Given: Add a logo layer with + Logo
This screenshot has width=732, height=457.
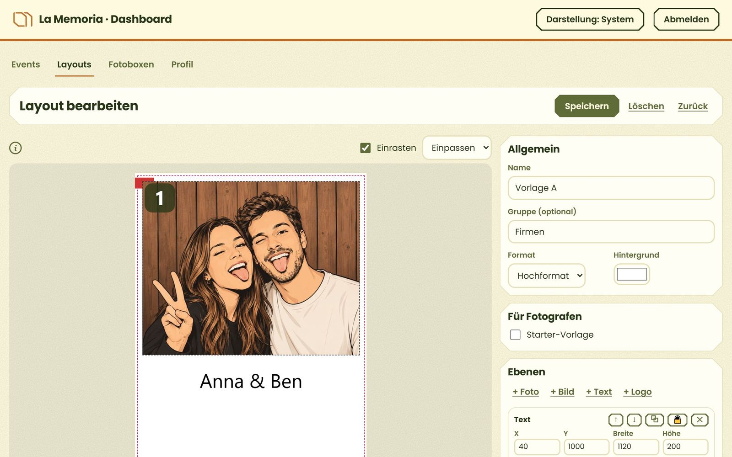Looking at the screenshot, I should coord(637,392).
